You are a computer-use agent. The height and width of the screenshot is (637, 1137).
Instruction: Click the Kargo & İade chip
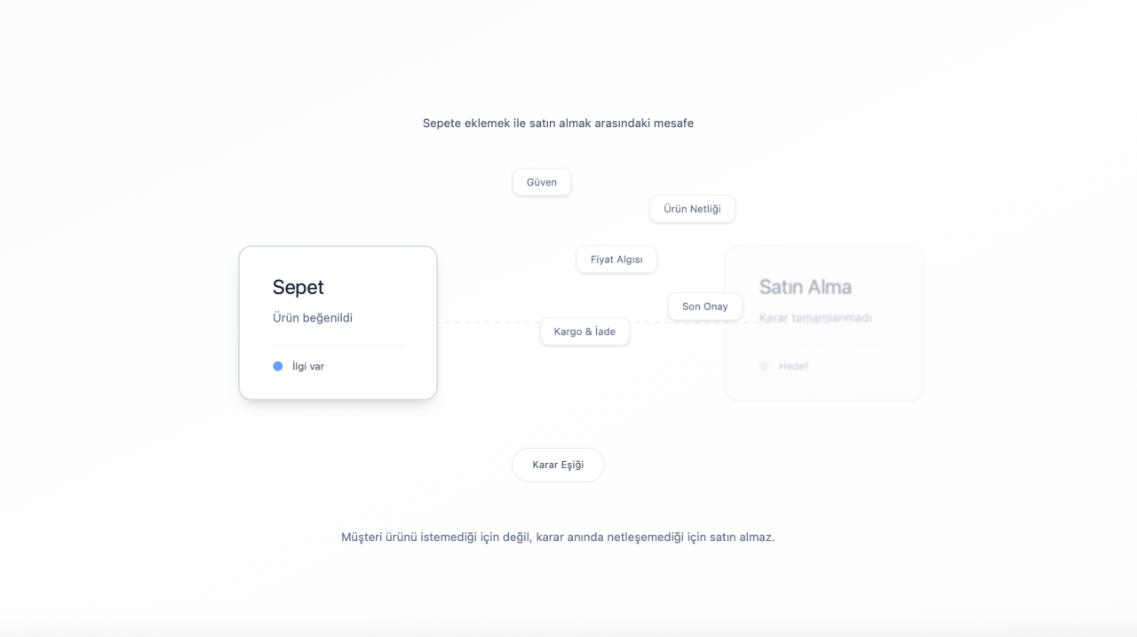click(x=584, y=331)
